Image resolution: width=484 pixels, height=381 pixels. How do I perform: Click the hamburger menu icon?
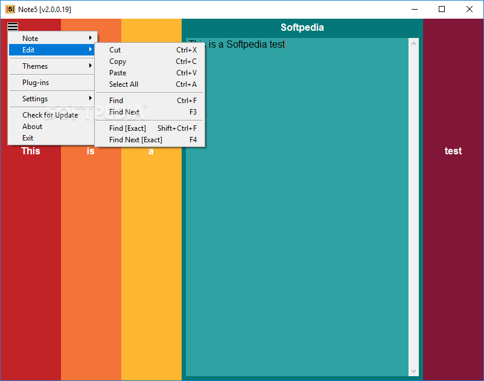point(13,27)
